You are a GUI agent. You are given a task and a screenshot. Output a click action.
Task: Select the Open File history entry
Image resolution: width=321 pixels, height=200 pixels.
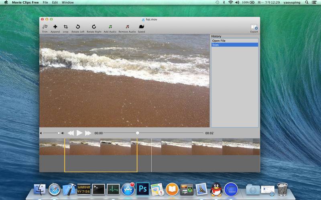[235, 41]
